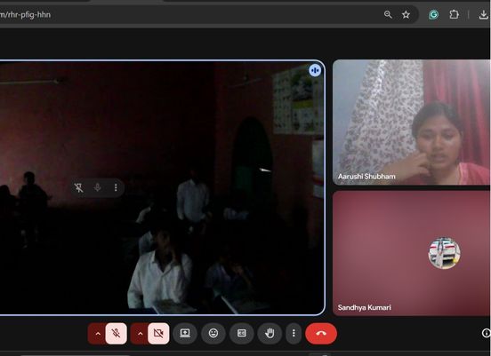Select Aarushi Shubham's video tile

click(x=411, y=123)
